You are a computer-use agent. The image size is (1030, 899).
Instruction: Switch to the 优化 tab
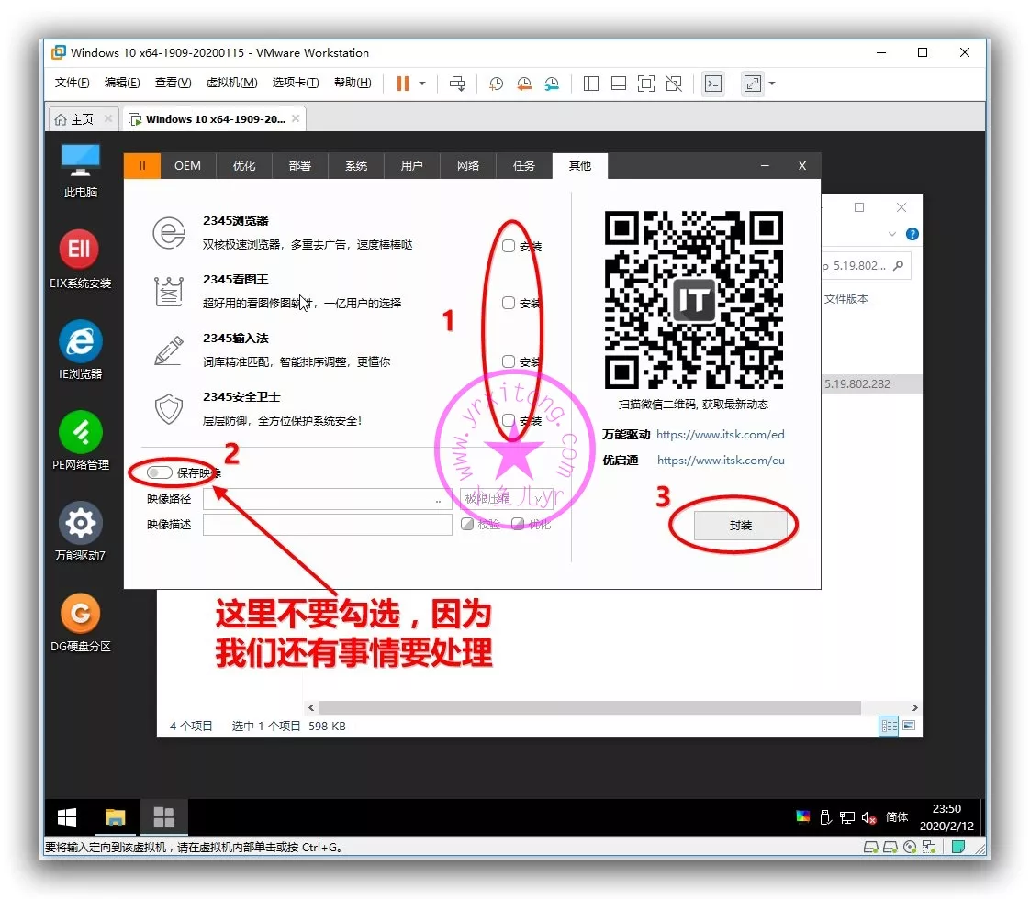244,166
